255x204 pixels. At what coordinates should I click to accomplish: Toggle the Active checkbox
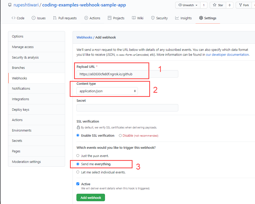click(78, 184)
